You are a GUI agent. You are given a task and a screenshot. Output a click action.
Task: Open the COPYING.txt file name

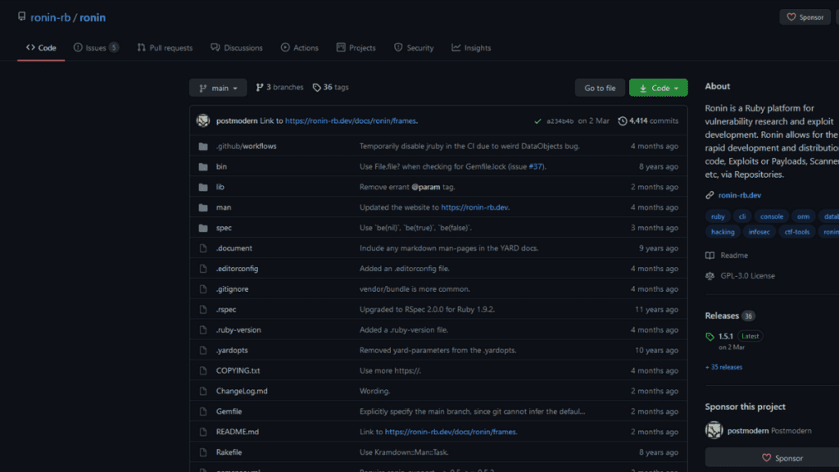tap(238, 370)
